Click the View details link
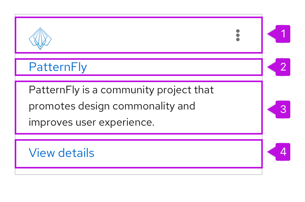Viewport: 305px width, 202px height. click(x=62, y=153)
